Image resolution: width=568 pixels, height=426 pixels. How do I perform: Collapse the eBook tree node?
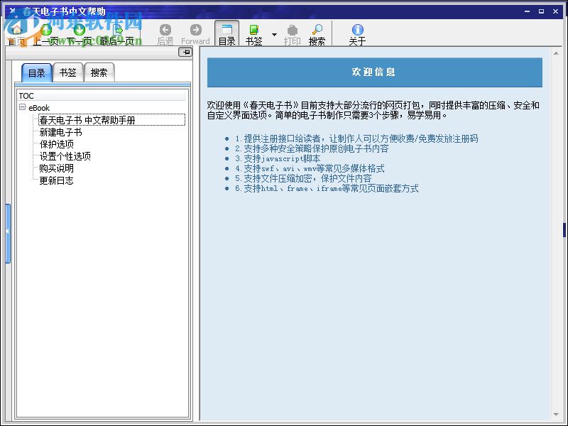click(23, 107)
